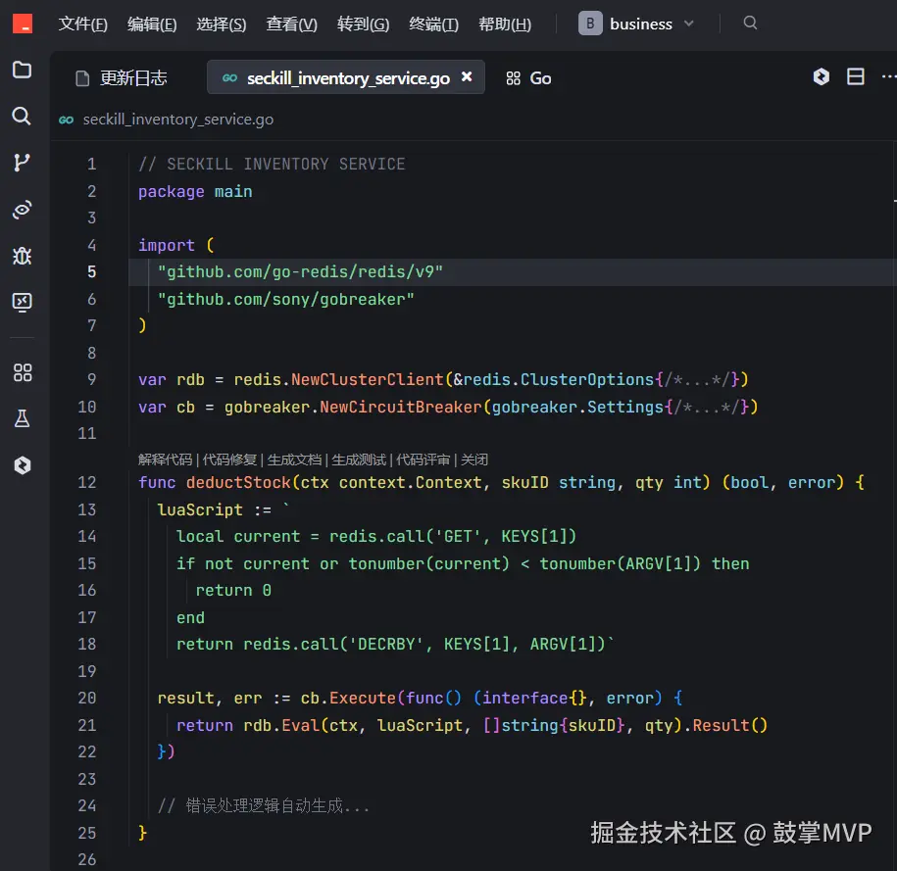Open the Source Control branch icon
Screen dimensions: 897x871
22,163
